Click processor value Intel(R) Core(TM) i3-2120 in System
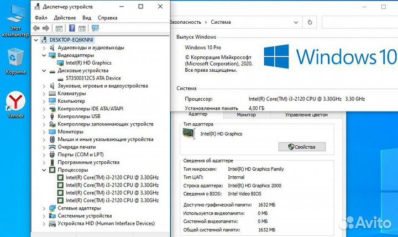 point(295,99)
